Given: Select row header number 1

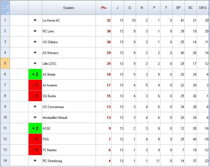Looking at the screenshot, I should [5, 20].
